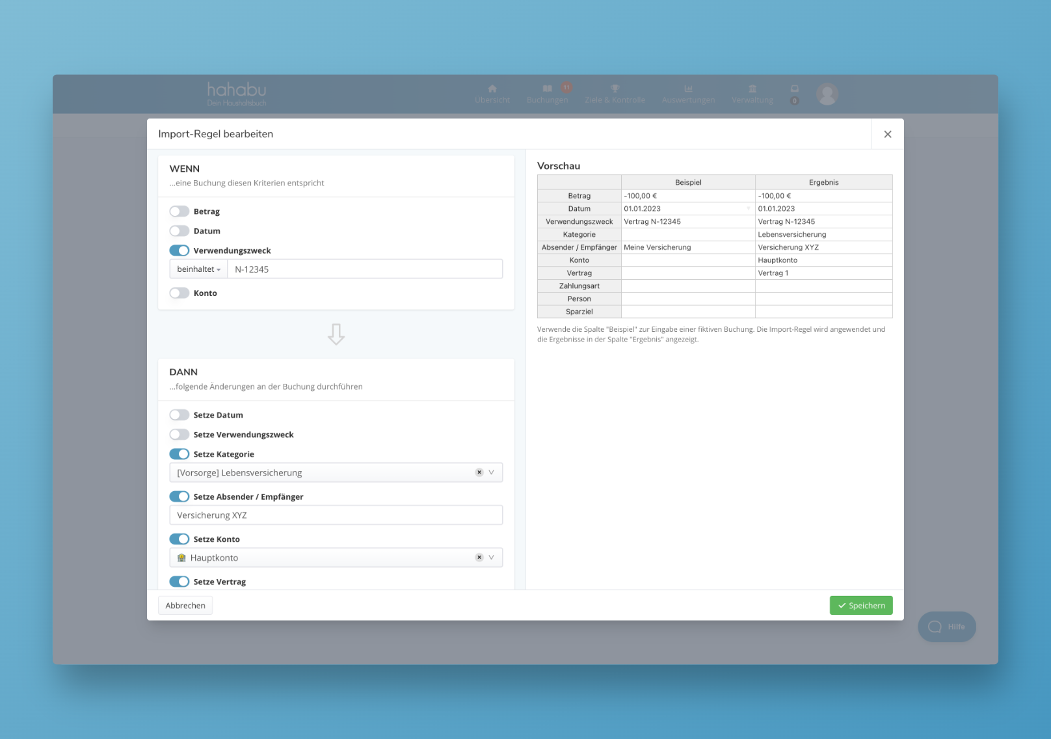Expand the Hauptkonto account dropdown
Image resolution: width=1051 pixels, height=739 pixels.
[492, 558]
